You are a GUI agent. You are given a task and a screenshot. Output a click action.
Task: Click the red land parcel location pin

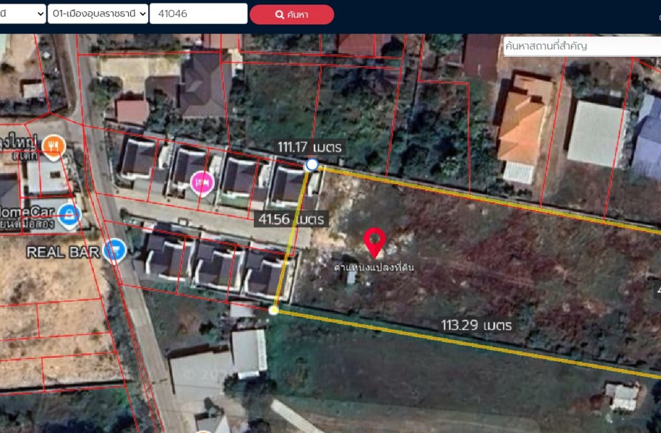click(x=375, y=242)
